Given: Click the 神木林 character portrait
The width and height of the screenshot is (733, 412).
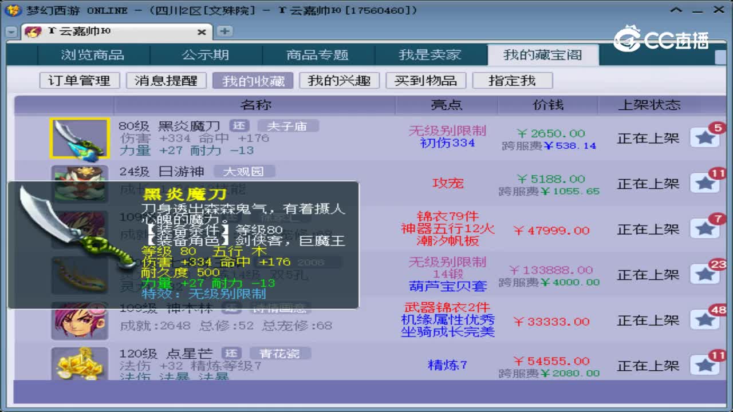Looking at the screenshot, I should pos(79,322).
